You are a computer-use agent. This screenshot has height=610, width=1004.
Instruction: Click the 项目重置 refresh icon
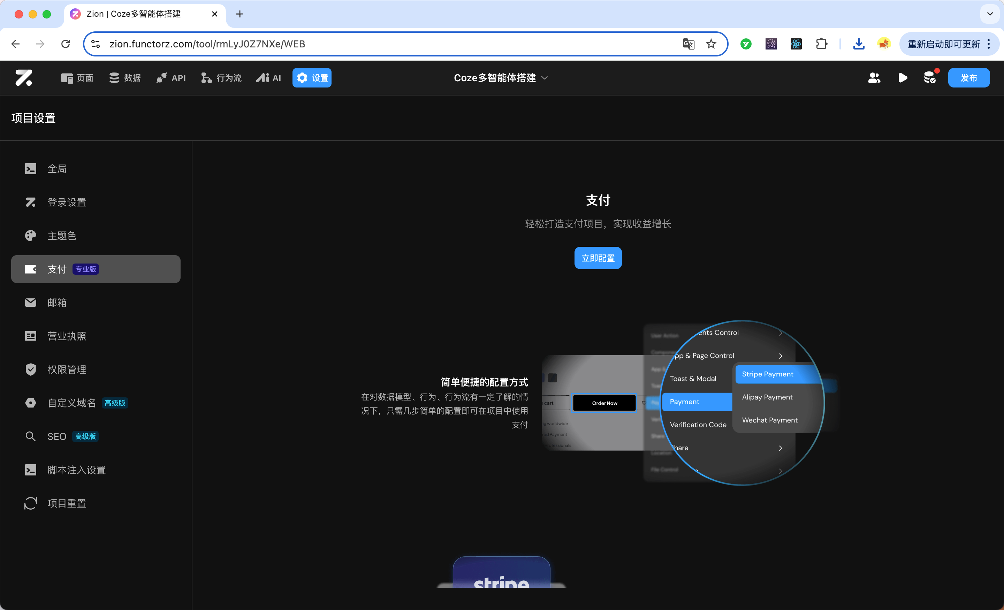(x=31, y=503)
